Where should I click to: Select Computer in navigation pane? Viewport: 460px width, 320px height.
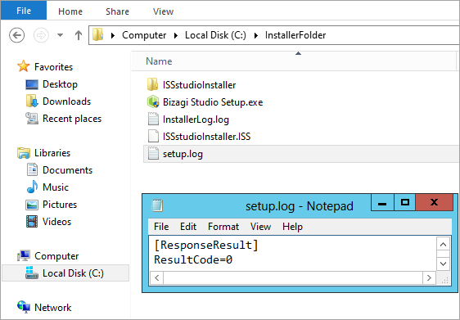pyautogui.click(x=56, y=256)
